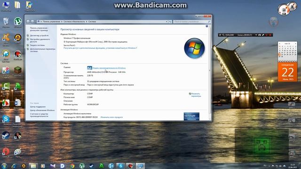Viewport: 301px width, 169px height.
Task: Click the RU language indicator in tray
Action: click(265, 166)
